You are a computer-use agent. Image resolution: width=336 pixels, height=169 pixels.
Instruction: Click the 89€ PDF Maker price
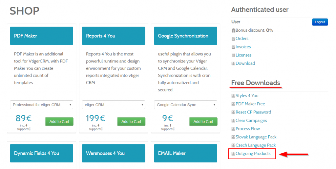click(x=24, y=118)
